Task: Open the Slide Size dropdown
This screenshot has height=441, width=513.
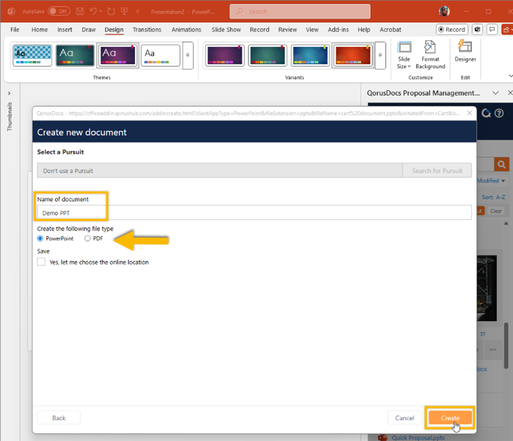Action: pos(404,55)
